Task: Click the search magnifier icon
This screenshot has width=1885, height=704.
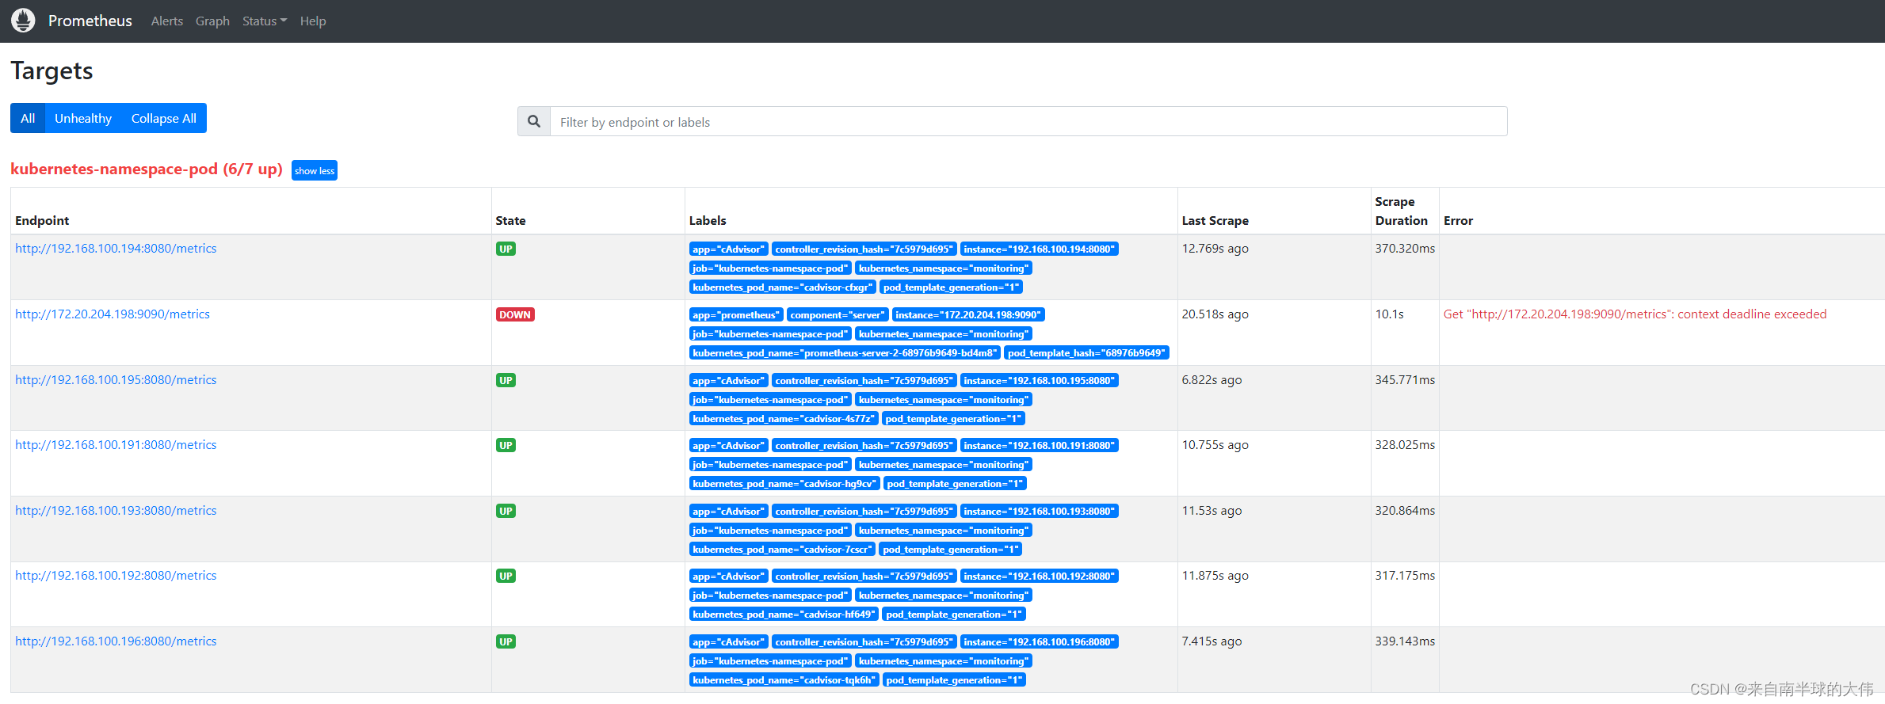Action: [534, 121]
